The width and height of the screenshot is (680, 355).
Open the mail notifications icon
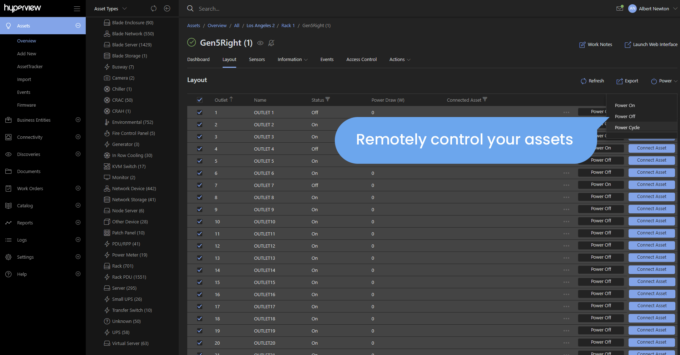[620, 8]
